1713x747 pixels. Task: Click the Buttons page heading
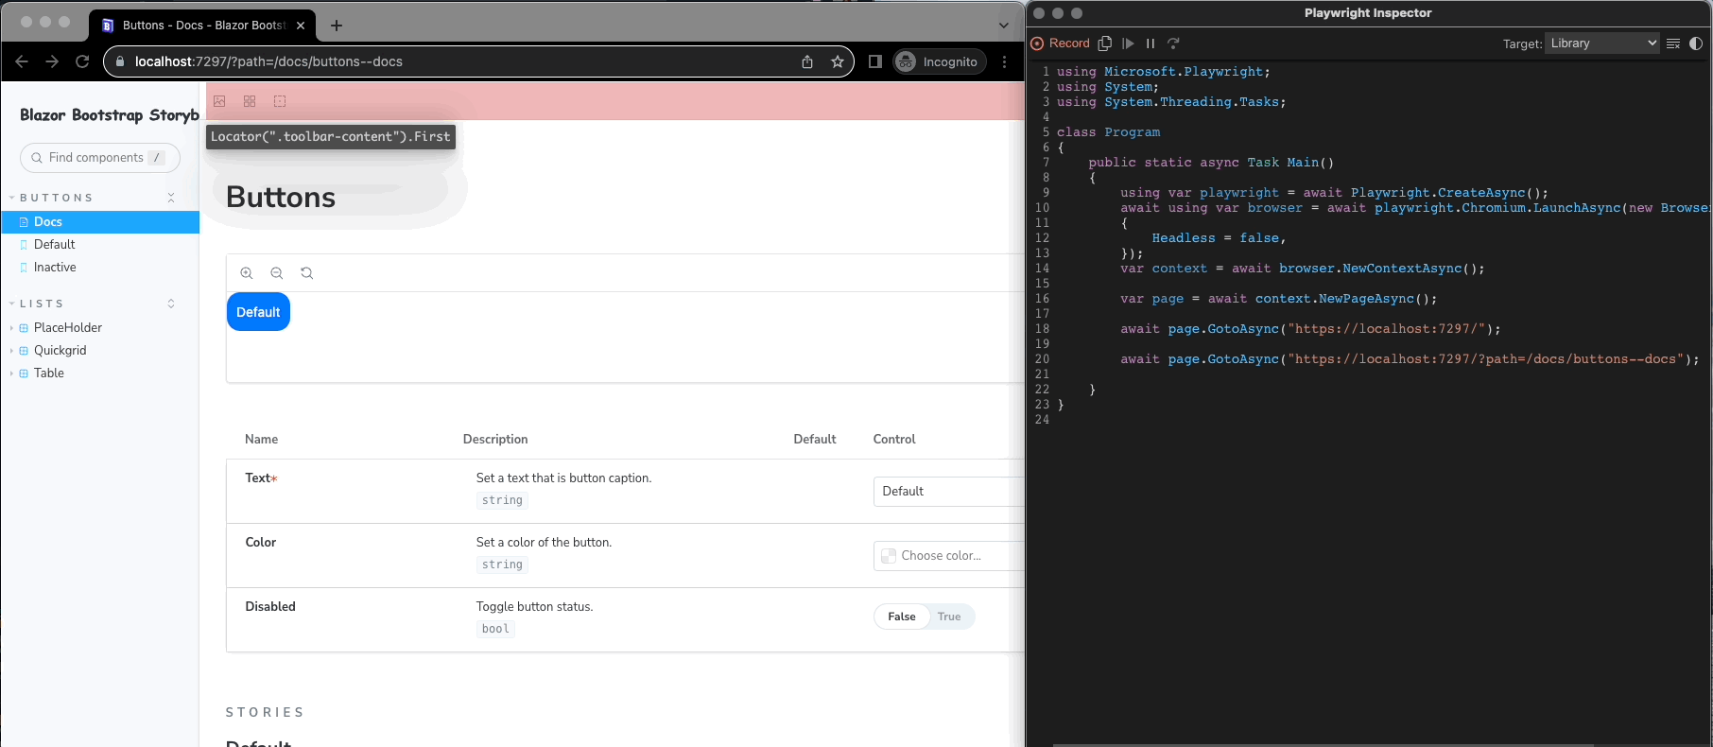tap(281, 197)
